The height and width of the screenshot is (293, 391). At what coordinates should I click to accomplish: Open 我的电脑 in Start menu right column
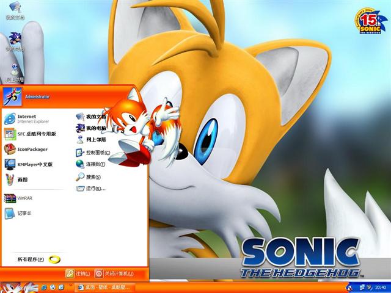tap(91, 128)
